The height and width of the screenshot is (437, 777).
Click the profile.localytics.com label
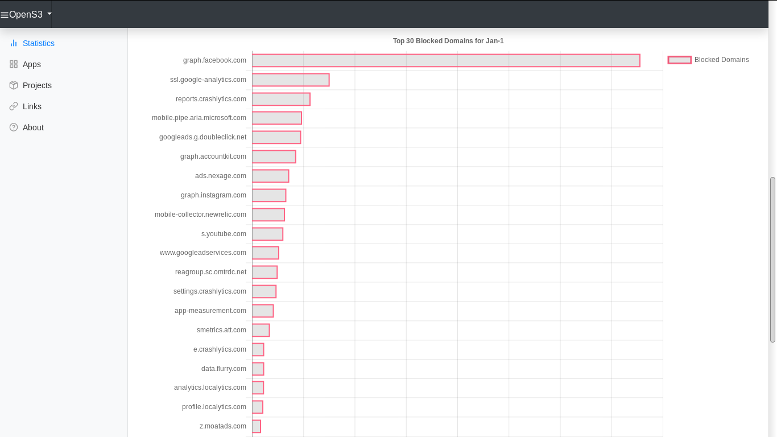214,407
